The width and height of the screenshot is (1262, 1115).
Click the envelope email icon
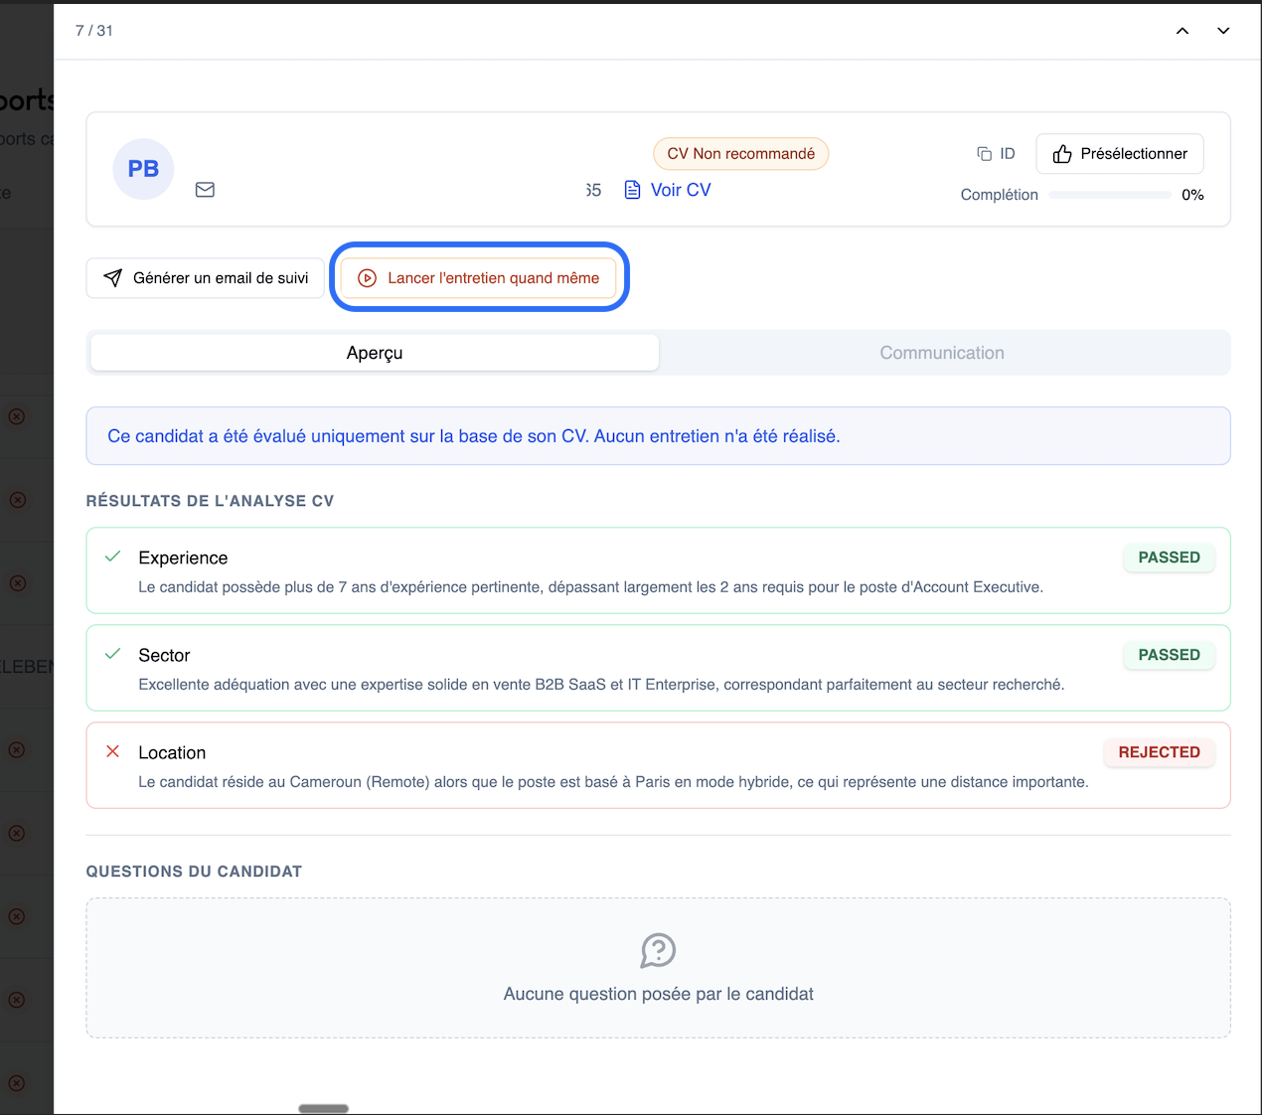click(205, 190)
